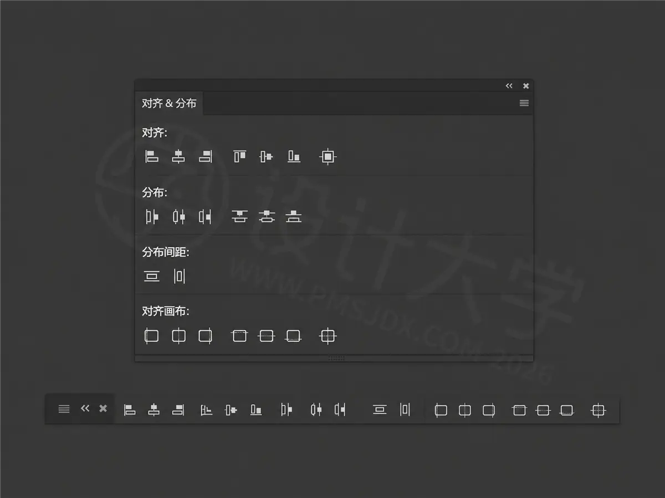Close the horizontal toolbar strip
Viewport: 665px width, 498px height.
coord(103,408)
